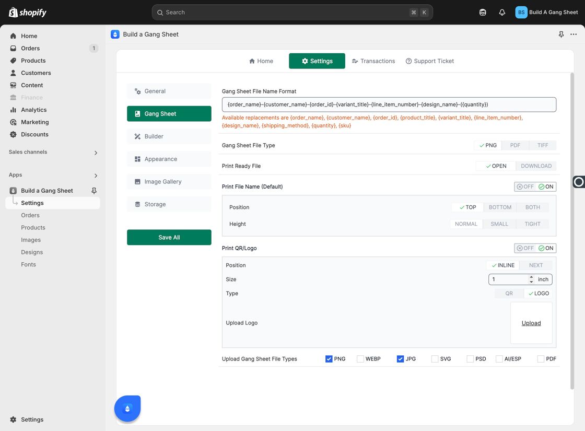Image resolution: width=585 pixels, height=431 pixels.
Task: Turn OFF Print File Name (Default)
Action: (525, 187)
